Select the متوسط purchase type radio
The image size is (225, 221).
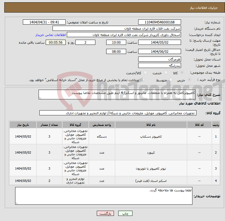click(x=171, y=79)
